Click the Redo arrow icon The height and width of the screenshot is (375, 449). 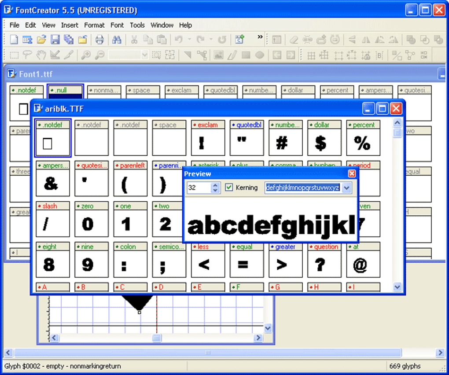[x=200, y=39]
